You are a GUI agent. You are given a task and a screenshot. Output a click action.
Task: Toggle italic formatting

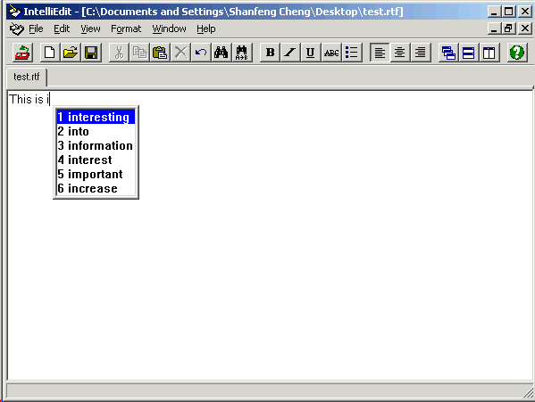(x=290, y=53)
